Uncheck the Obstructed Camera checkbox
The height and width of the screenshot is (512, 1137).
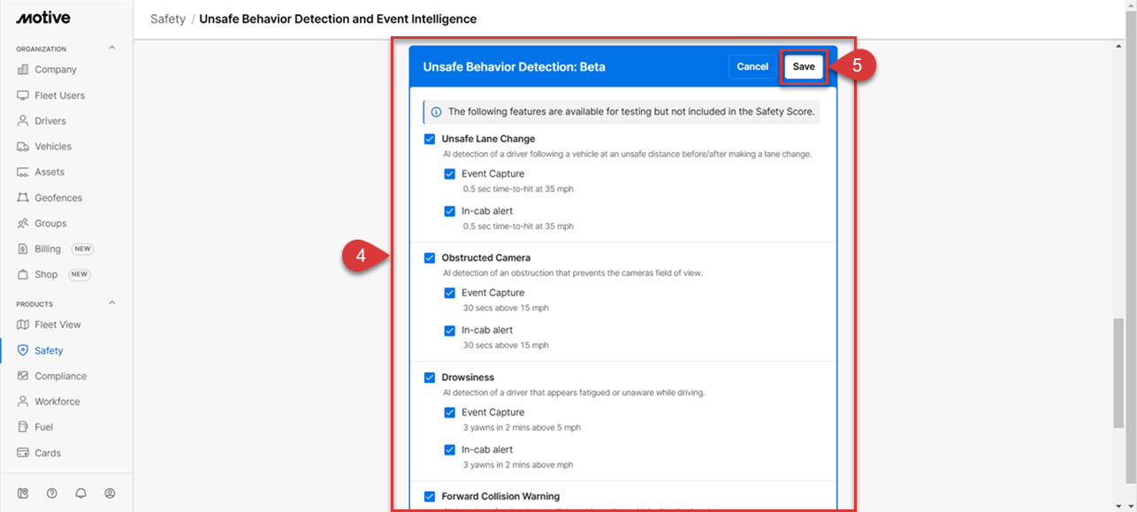pyautogui.click(x=430, y=258)
